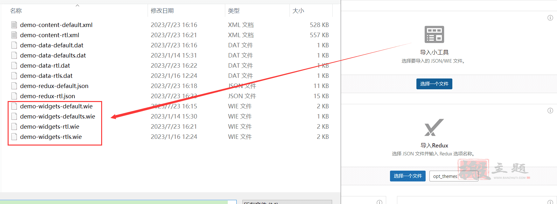This screenshot has width=557, height=204.
Task: Click the 11 KB size cell
Action: (321, 86)
